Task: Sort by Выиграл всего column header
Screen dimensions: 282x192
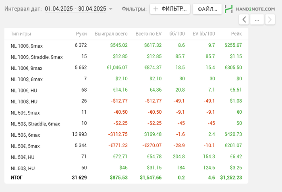Action: (111, 34)
